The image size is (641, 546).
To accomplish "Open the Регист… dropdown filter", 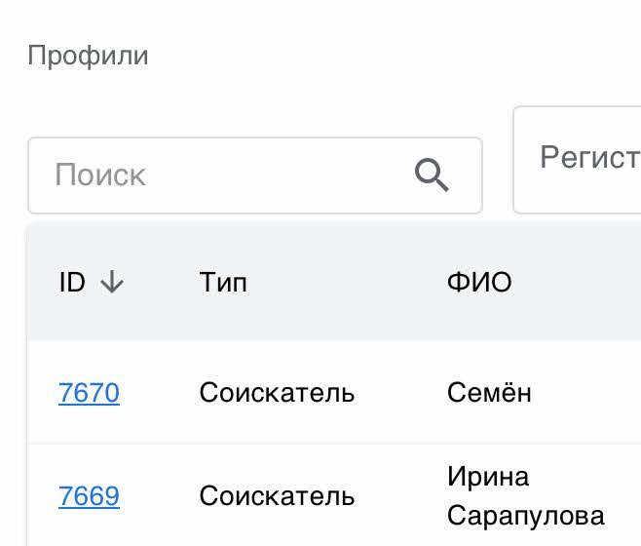I will (584, 158).
